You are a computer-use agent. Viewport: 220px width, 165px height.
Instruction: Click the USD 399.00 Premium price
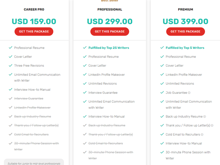pyautogui.click(x=185, y=21)
